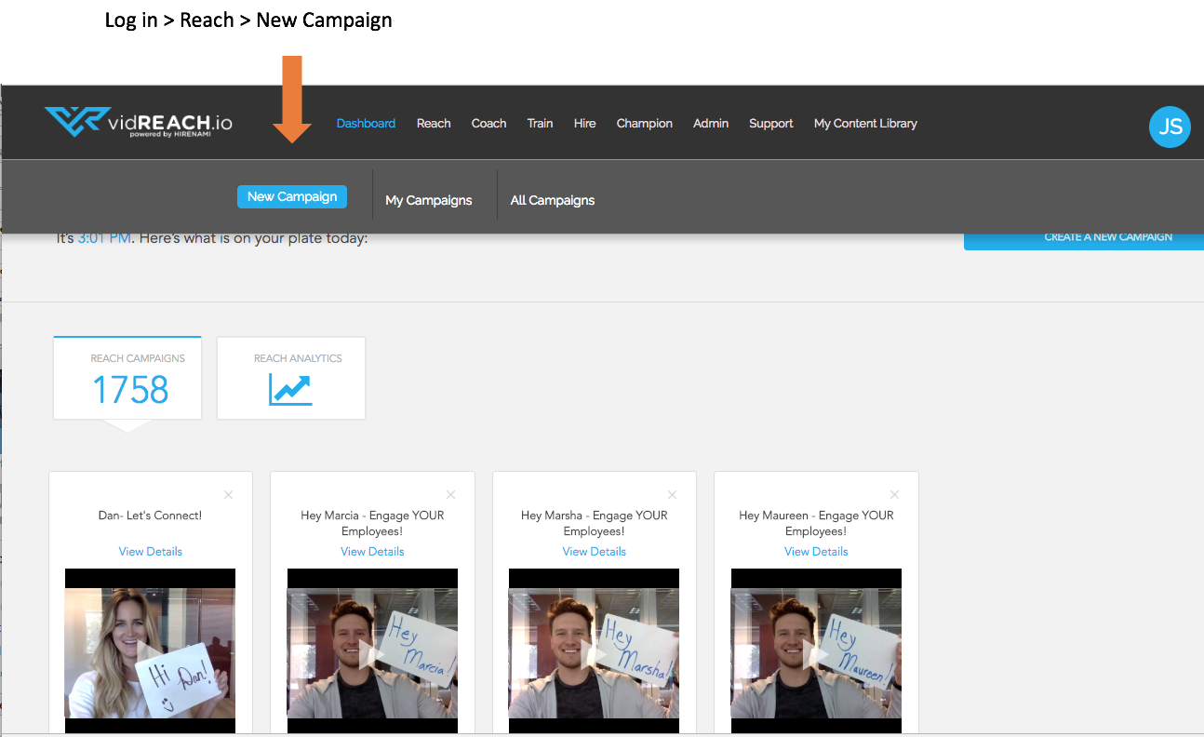Open the Reach menu item
Viewport: 1204px width, 737px height.
click(x=434, y=123)
